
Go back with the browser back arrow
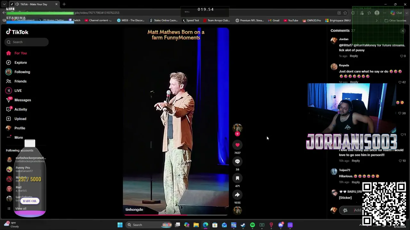point(4,13)
